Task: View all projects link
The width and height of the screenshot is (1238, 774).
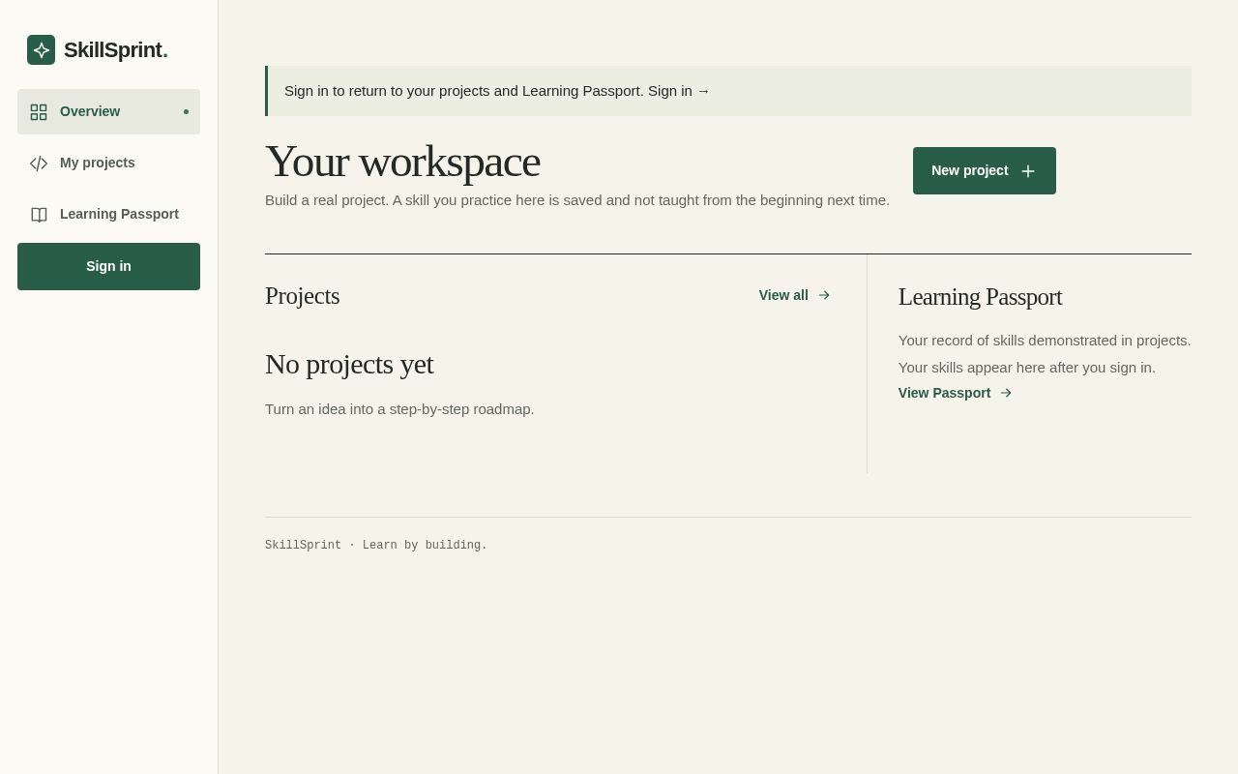Action: click(x=794, y=295)
